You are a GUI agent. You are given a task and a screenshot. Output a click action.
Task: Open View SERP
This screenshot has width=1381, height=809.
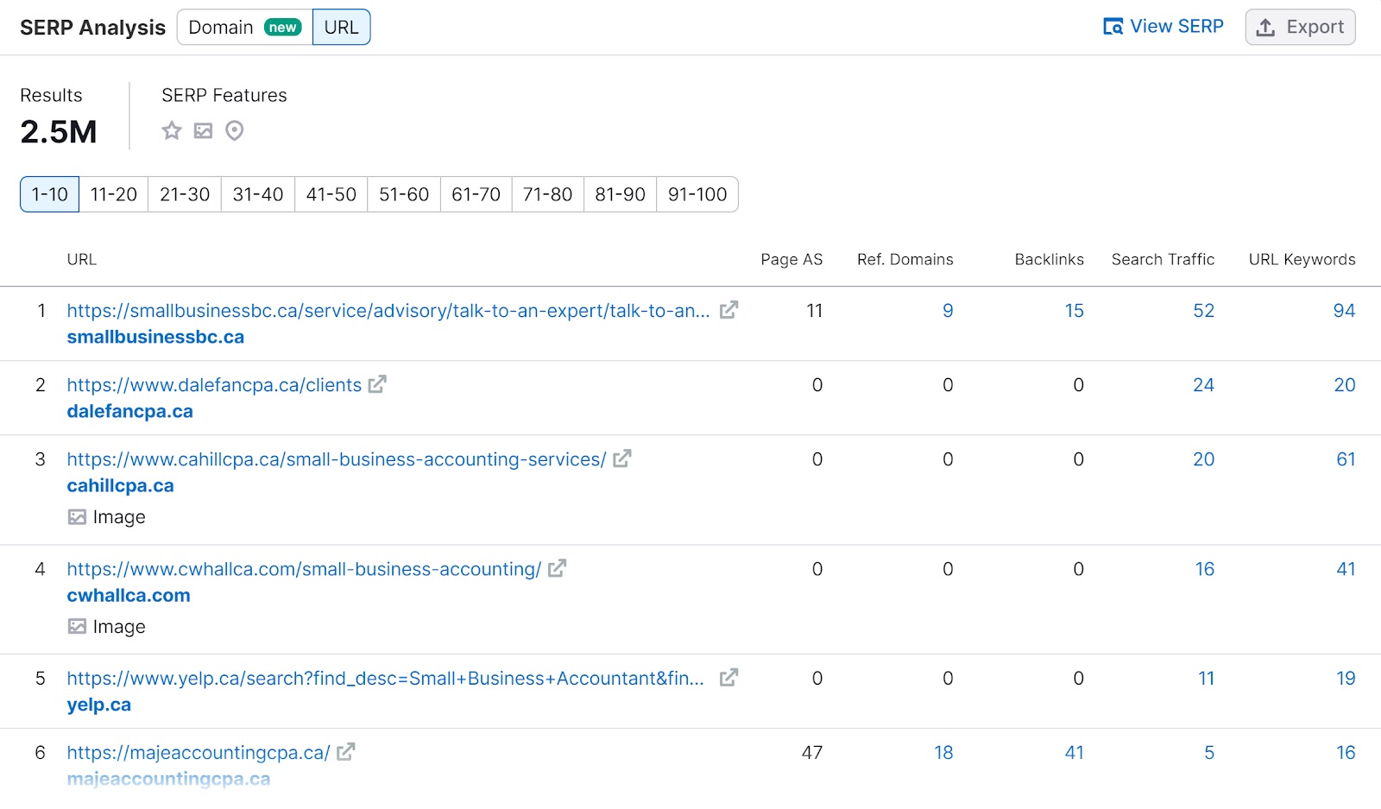point(1163,26)
